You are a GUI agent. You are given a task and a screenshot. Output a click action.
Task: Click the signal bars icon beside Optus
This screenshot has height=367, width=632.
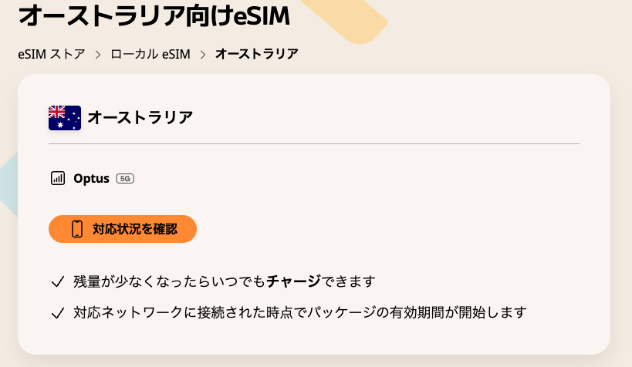[58, 179]
